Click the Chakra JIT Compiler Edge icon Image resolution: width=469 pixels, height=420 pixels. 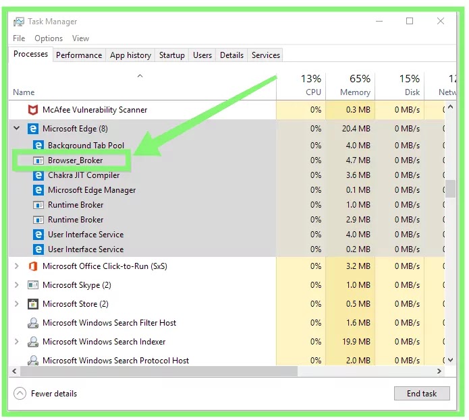38,175
